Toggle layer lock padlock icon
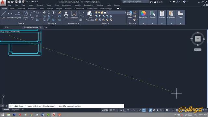This screenshot has height=117, width=208. [102, 12]
